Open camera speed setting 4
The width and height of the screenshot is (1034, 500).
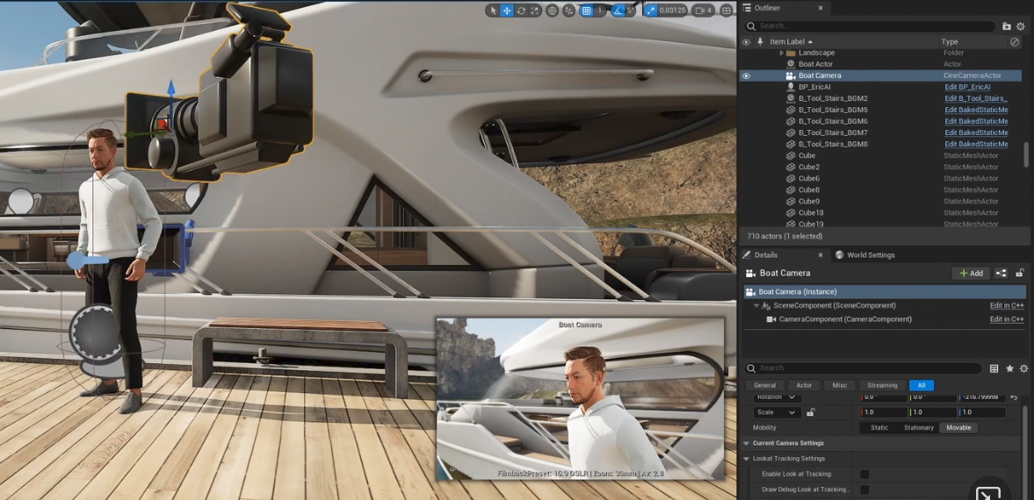tap(705, 11)
